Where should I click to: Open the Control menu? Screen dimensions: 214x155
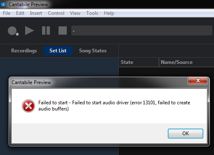(x=56, y=13)
